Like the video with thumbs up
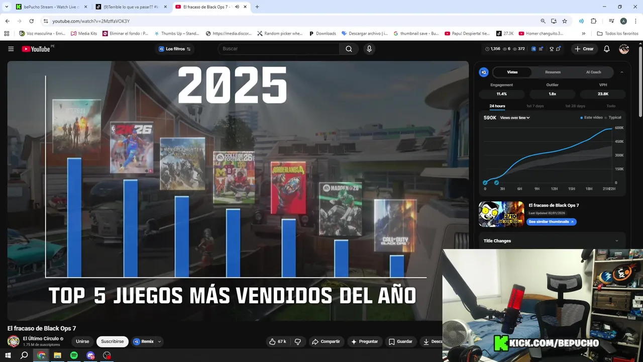Image resolution: width=643 pixels, height=362 pixels. [x=277, y=341]
